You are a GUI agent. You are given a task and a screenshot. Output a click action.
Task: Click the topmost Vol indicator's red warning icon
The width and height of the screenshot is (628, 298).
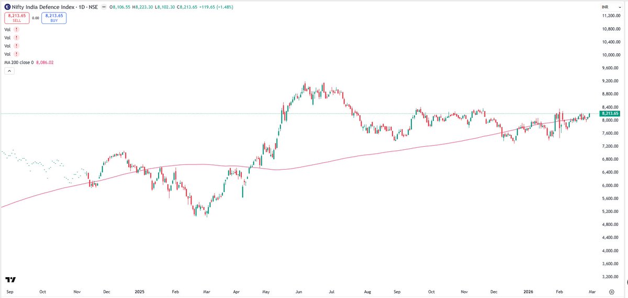coord(17,30)
